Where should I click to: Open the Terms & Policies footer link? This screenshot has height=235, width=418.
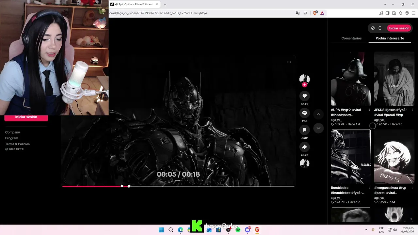point(17,144)
